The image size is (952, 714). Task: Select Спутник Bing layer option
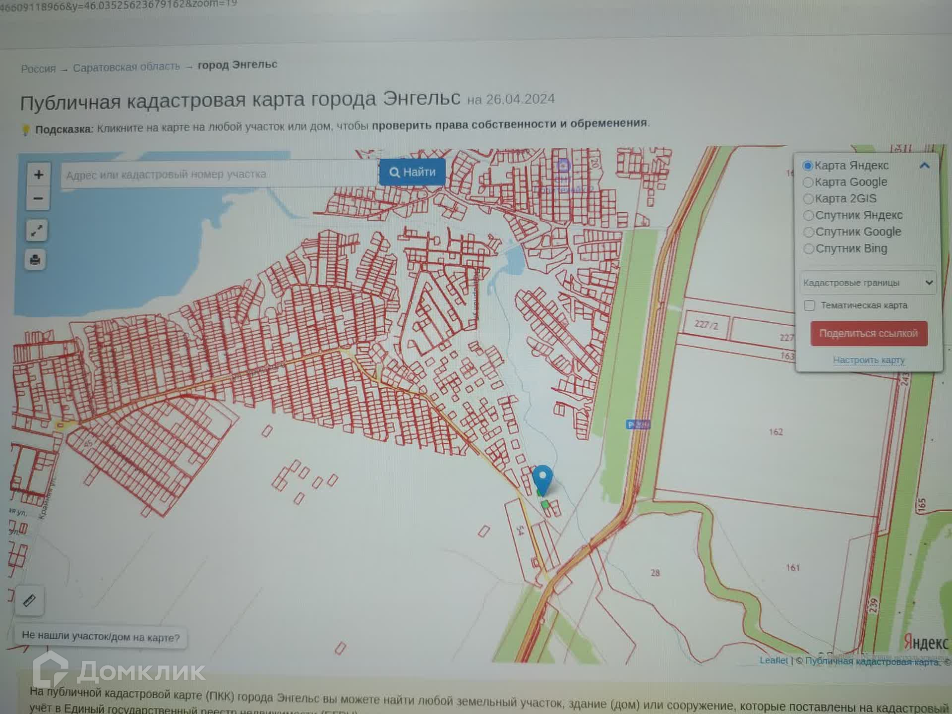809,249
